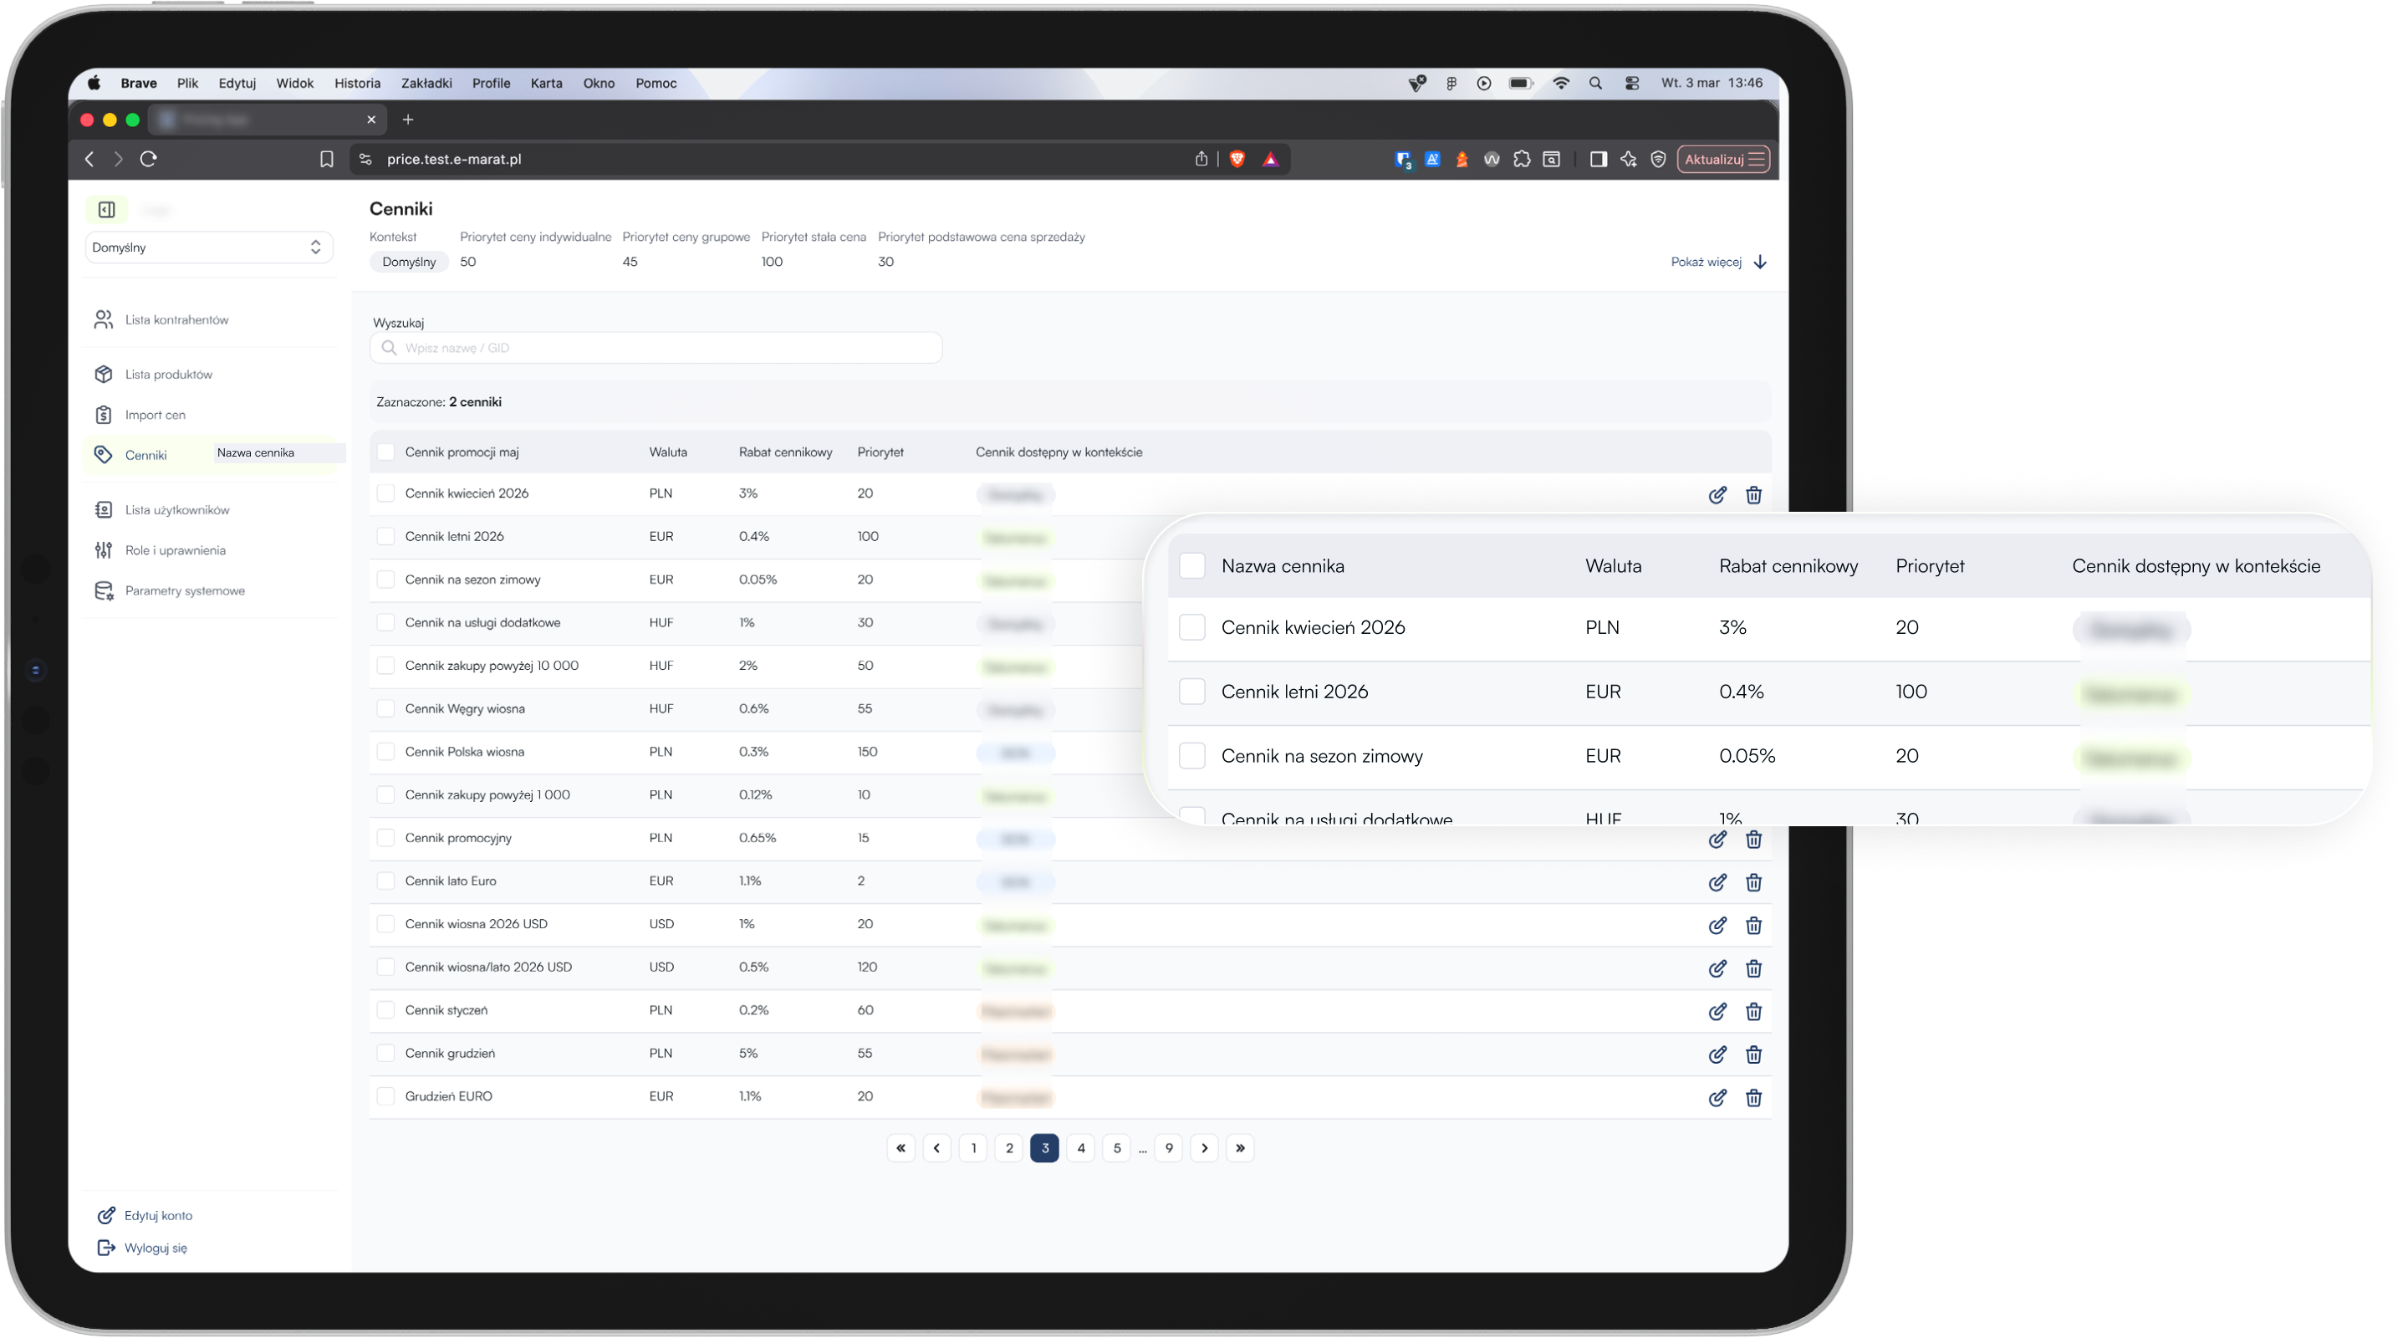Expand details with Pokaż więcej
The height and width of the screenshot is (1338, 2408).
pyautogui.click(x=1718, y=262)
